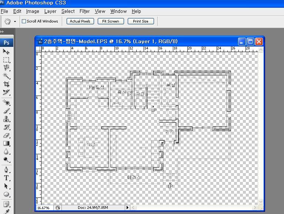Click the Ps logo atop the toolbox
Screen dimensions: 284x214
tap(7, 42)
